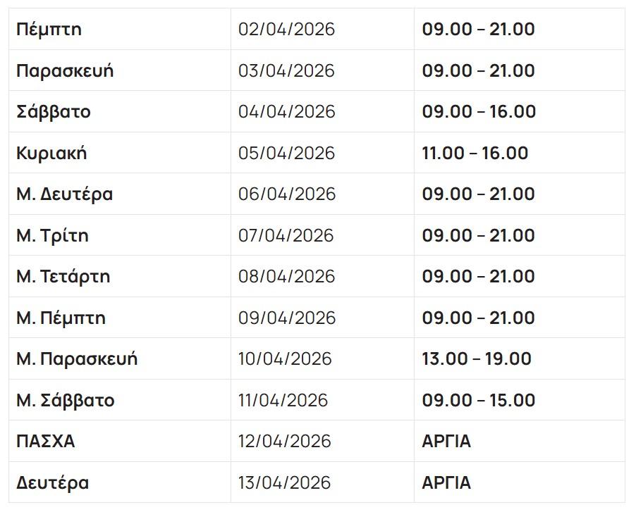Screen dimensions: 636x512
Task: Click the date 06/04/2026
Action: coord(286,194)
